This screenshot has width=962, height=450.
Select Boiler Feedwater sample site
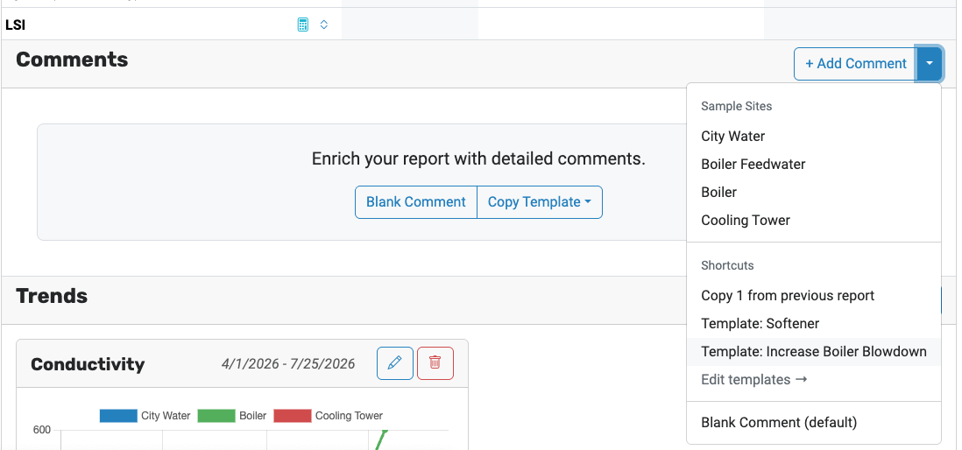click(x=814, y=165)
